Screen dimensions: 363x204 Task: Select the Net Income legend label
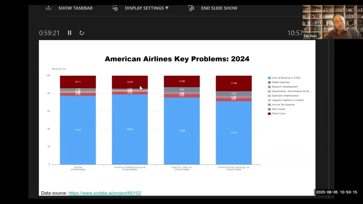click(278, 109)
